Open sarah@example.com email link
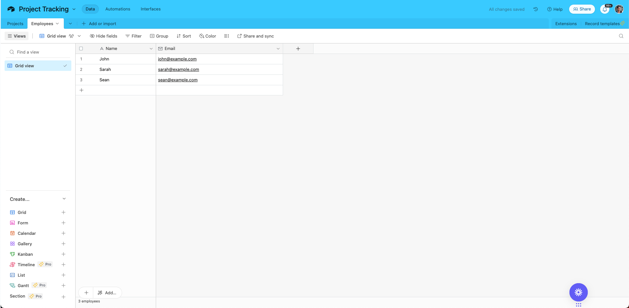 click(178, 69)
